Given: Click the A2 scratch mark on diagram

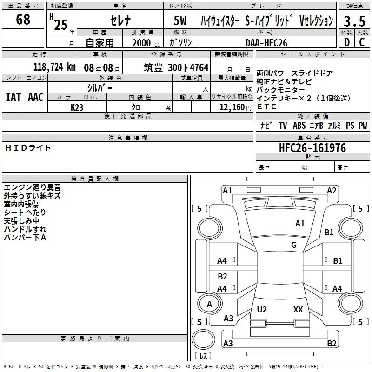Looking at the screenshot, I should click(x=332, y=190).
